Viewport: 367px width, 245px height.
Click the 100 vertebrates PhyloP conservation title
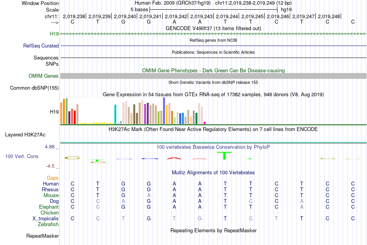[x=213, y=147]
